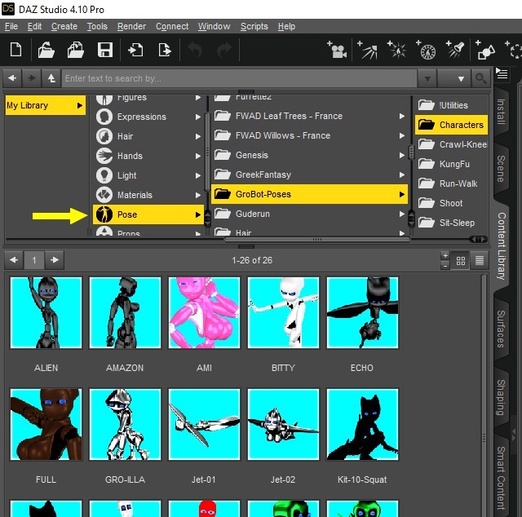Viewport: 522px width, 517px height.
Task: Open the KungFu subfolder
Action: (x=451, y=164)
